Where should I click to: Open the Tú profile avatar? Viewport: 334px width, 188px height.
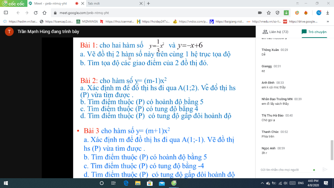pyautogui.click(x=319, y=13)
